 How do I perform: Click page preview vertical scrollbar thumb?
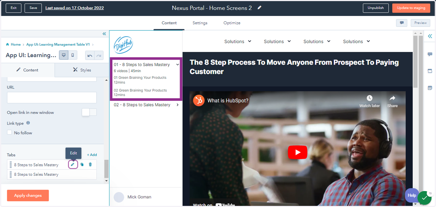click(x=415, y=61)
